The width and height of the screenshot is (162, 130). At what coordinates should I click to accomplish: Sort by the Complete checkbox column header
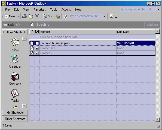pyautogui.click(x=37, y=32)
